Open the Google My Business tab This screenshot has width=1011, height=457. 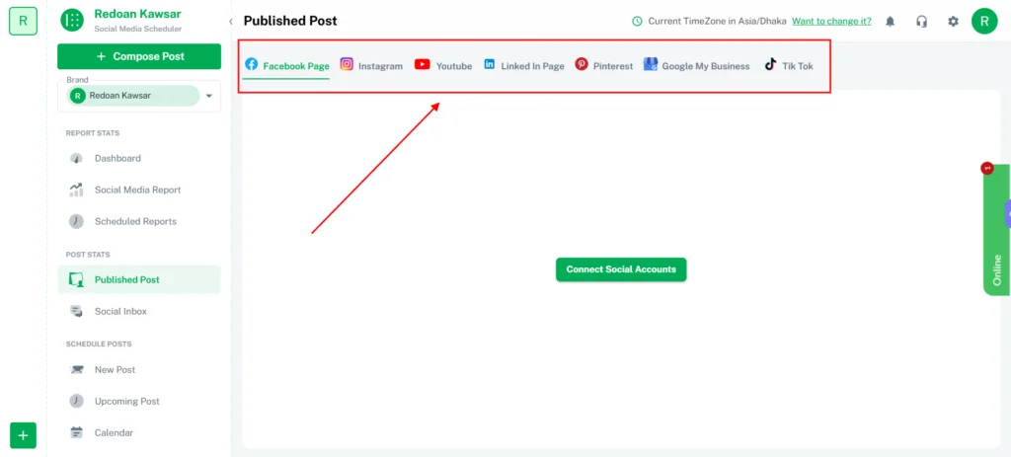[696, 65]
